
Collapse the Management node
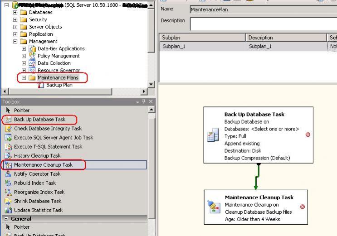tap(15, 41)
